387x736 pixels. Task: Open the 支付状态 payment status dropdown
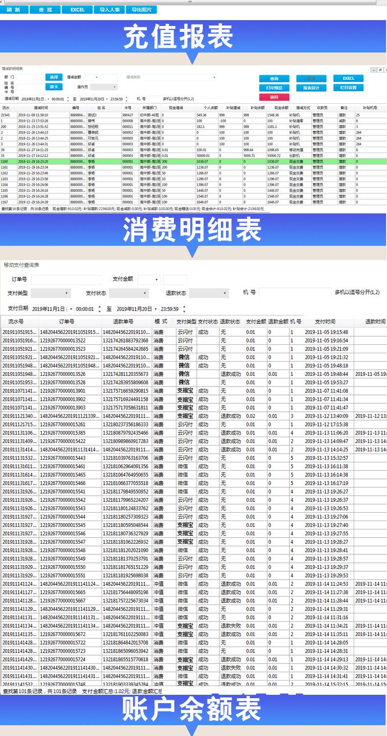click(129, 293)
